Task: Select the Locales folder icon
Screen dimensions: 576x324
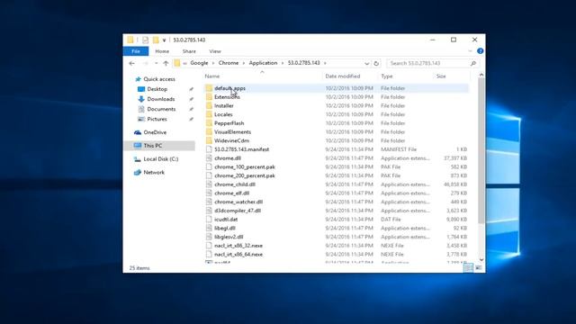Action: [209, 114]
